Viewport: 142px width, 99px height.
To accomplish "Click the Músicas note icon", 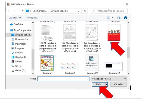I will [x=13, y=53].
